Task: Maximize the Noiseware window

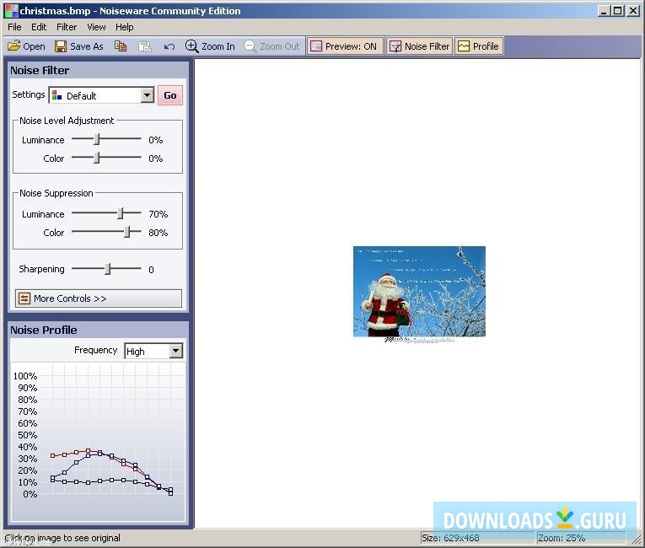Action: click(x=617, y=11)
